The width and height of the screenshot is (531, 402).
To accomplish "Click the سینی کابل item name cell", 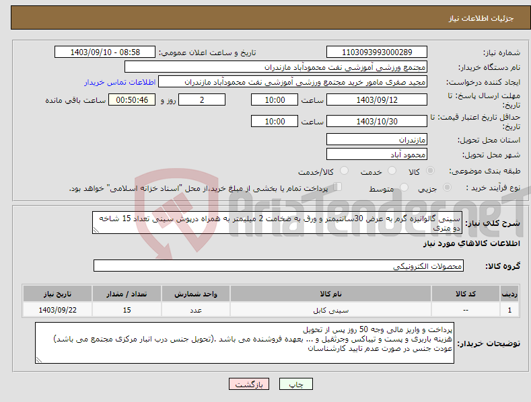I will point(330,310).
